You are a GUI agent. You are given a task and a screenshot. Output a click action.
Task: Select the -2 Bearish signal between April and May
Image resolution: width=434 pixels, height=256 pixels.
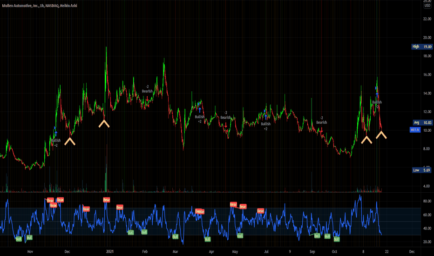225,115
